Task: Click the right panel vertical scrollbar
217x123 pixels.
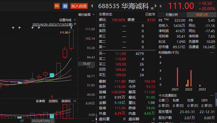Action: pyautogui.click(x=216, y=100)
